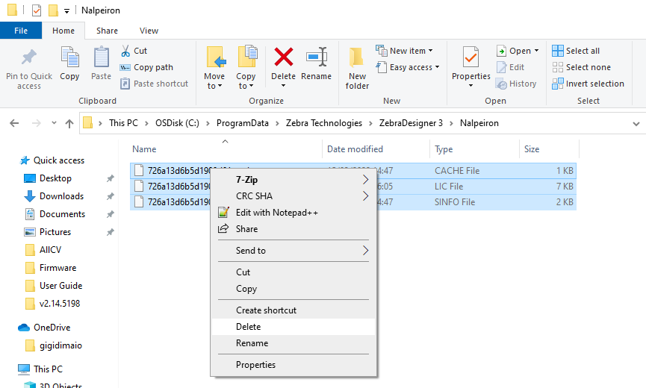
Task: Click the Rename ribbon icon
Action: click(x=317, y=57)
